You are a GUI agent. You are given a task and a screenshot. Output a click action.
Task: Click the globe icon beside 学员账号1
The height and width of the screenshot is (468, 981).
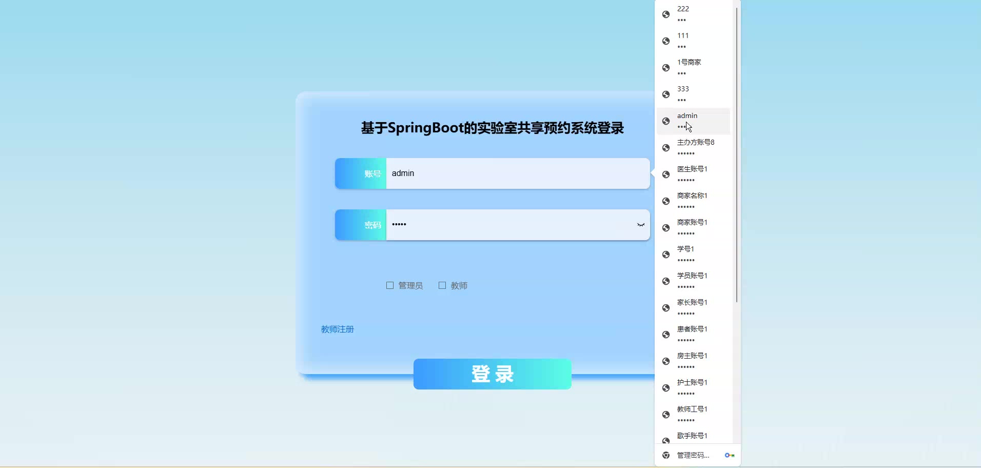(x=666, y=281)
